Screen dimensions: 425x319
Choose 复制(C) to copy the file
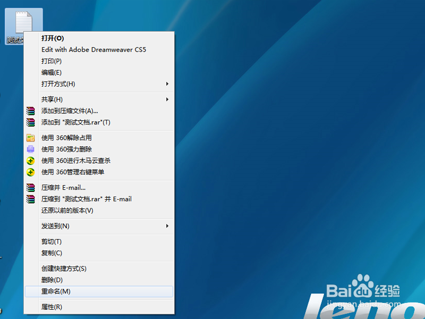point(99,253)
